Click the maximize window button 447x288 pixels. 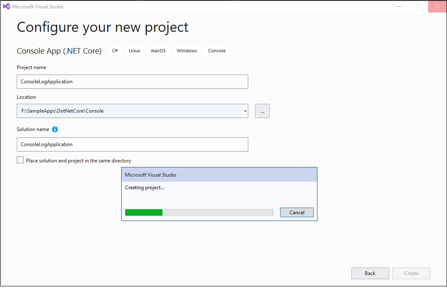point(418,6)
